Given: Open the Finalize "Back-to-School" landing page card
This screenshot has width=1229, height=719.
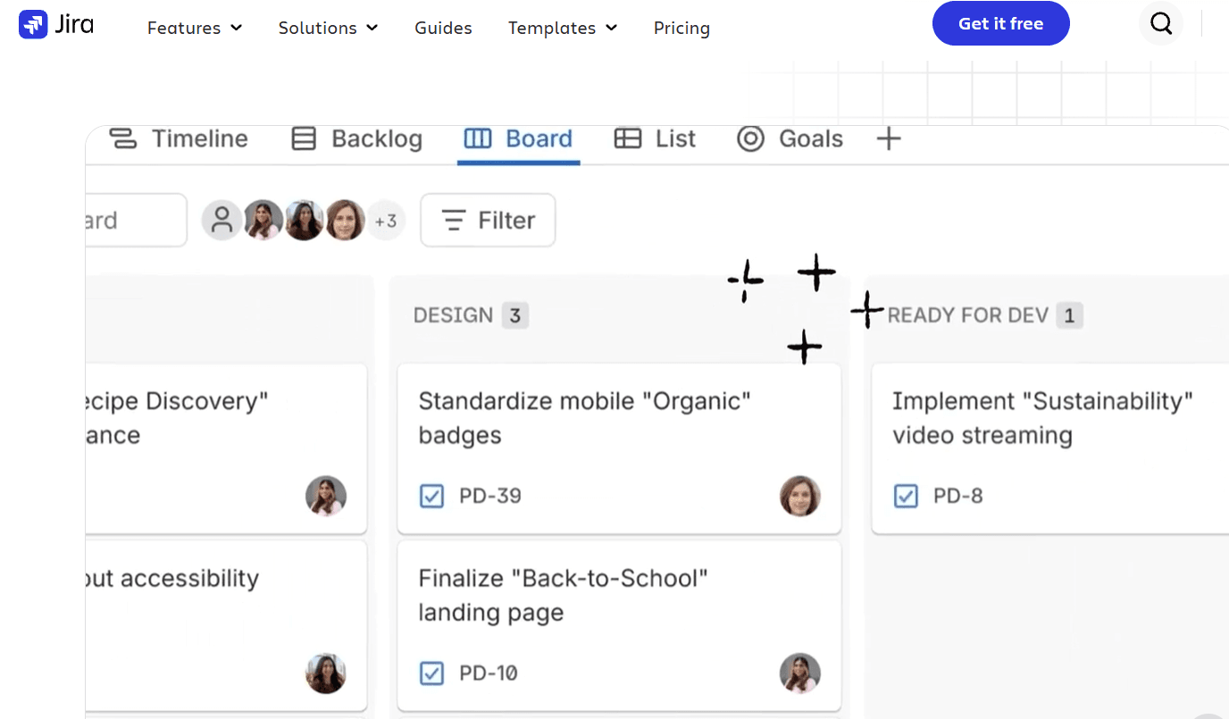Looking at the screenshot, I should [x=619, y=625].
